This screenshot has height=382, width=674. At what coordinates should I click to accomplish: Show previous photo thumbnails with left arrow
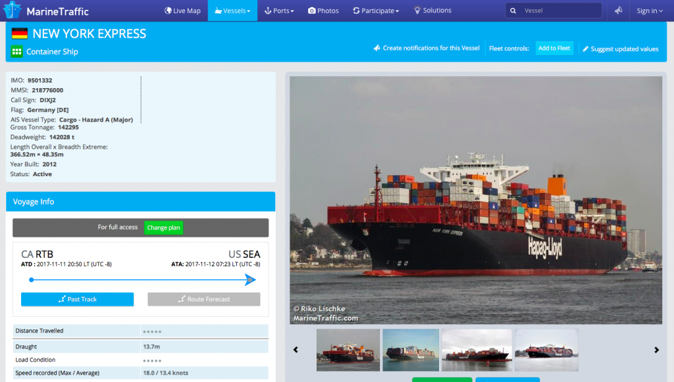296,350
